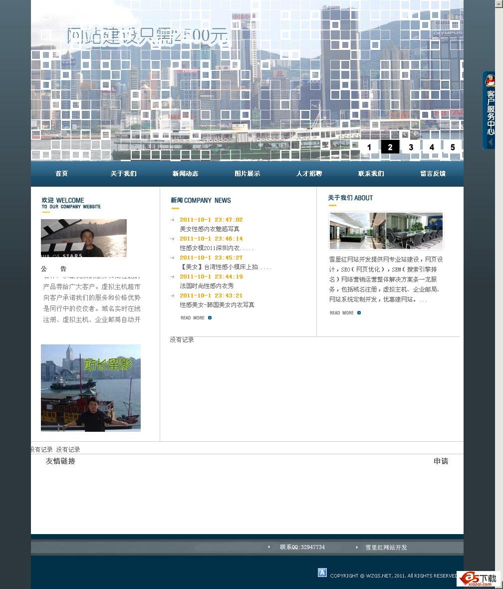Click the date 2011-10-1 23:44:19

(x=211, y=277)
